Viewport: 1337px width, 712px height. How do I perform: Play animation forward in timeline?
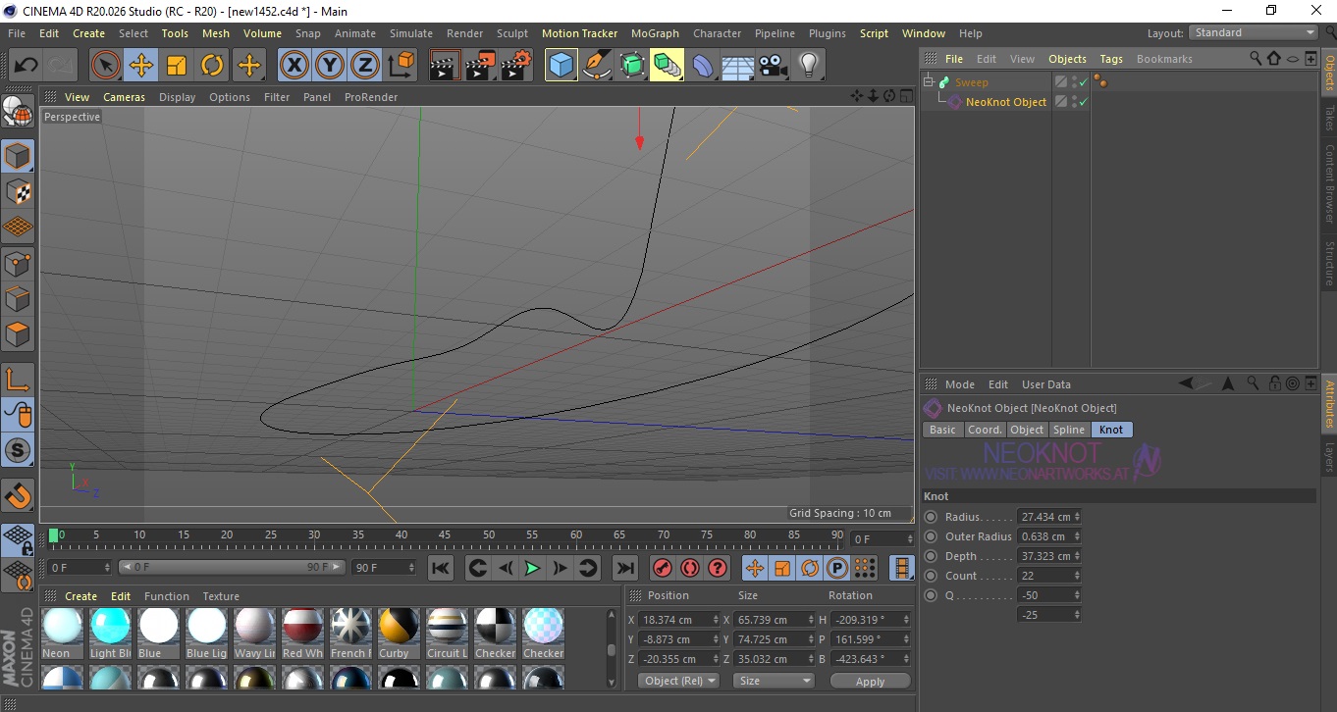[532, 568]
